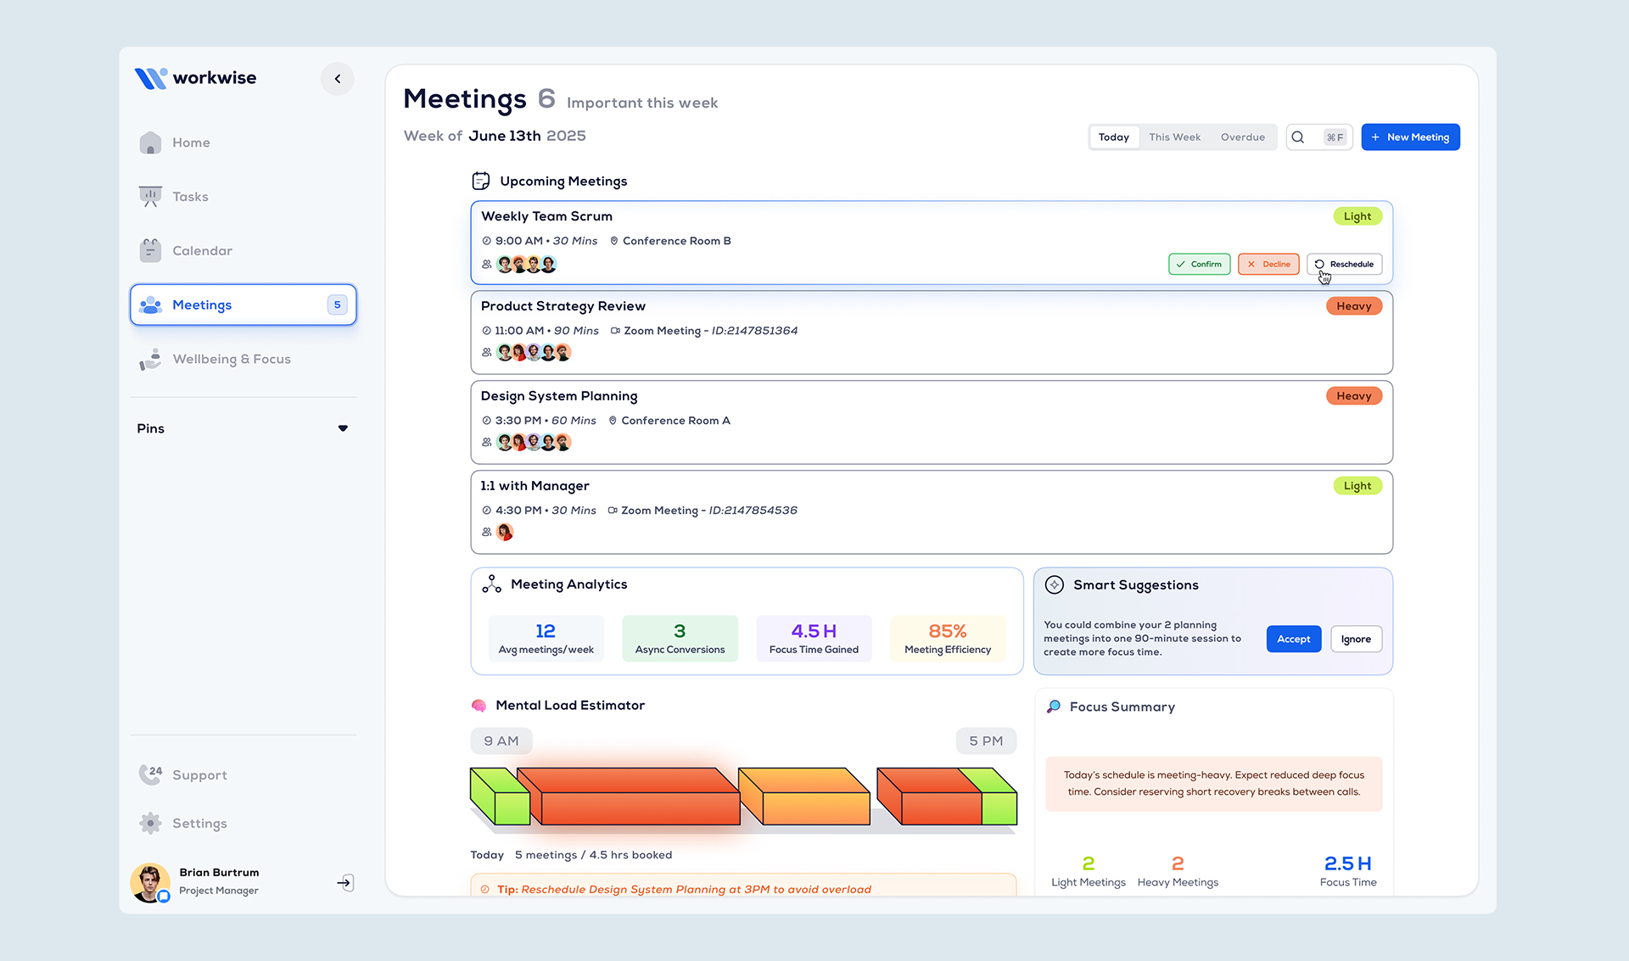Select the Tasks icon in the sidebar
This screenshot has height=961, width=1629.
[x=150, y=196]
